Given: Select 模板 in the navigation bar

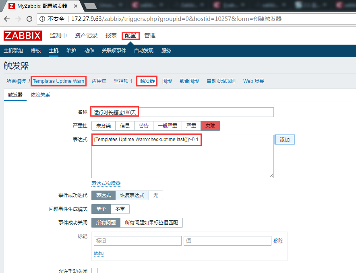Looking at the screenshot, I should [x=35, y=50].
